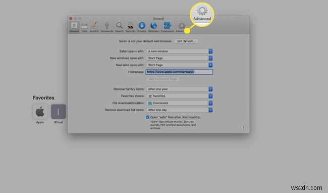
Task: Toggle Open safe files after downloading checkbox
Action: pos(148,117)
